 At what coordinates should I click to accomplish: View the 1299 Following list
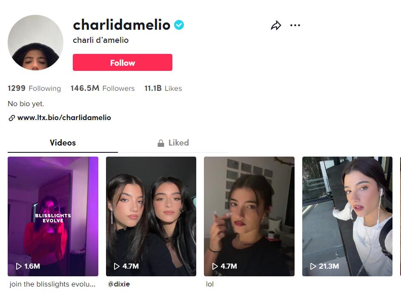point(34,88)
